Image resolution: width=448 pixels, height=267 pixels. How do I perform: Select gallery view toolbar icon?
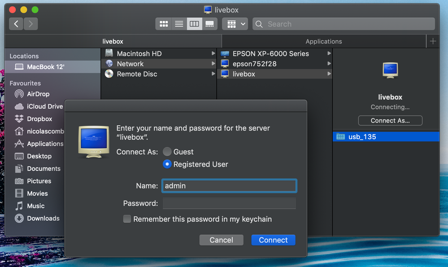[209, 24]
